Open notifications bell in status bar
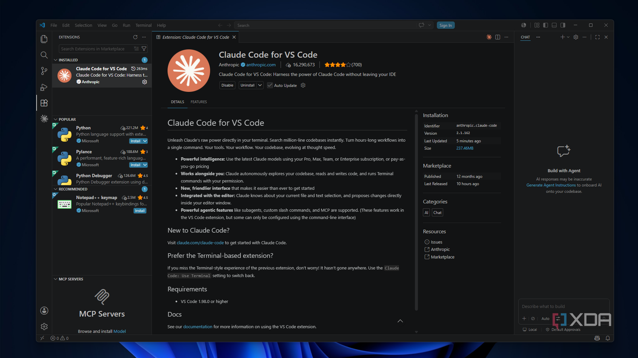 [x=608, y=338]
